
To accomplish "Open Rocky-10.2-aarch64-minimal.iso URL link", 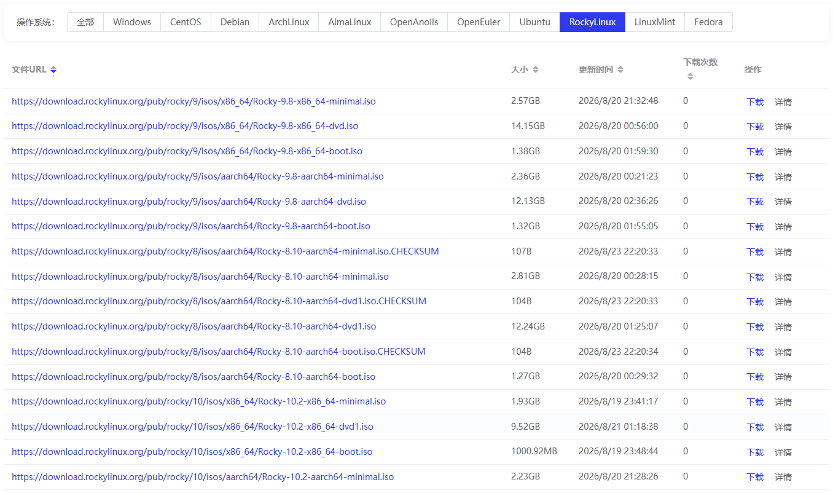I will pos(203,477).
